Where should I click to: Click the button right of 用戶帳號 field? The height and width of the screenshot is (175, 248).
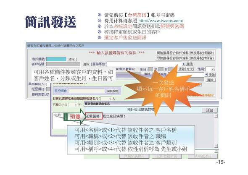[113, 91]
